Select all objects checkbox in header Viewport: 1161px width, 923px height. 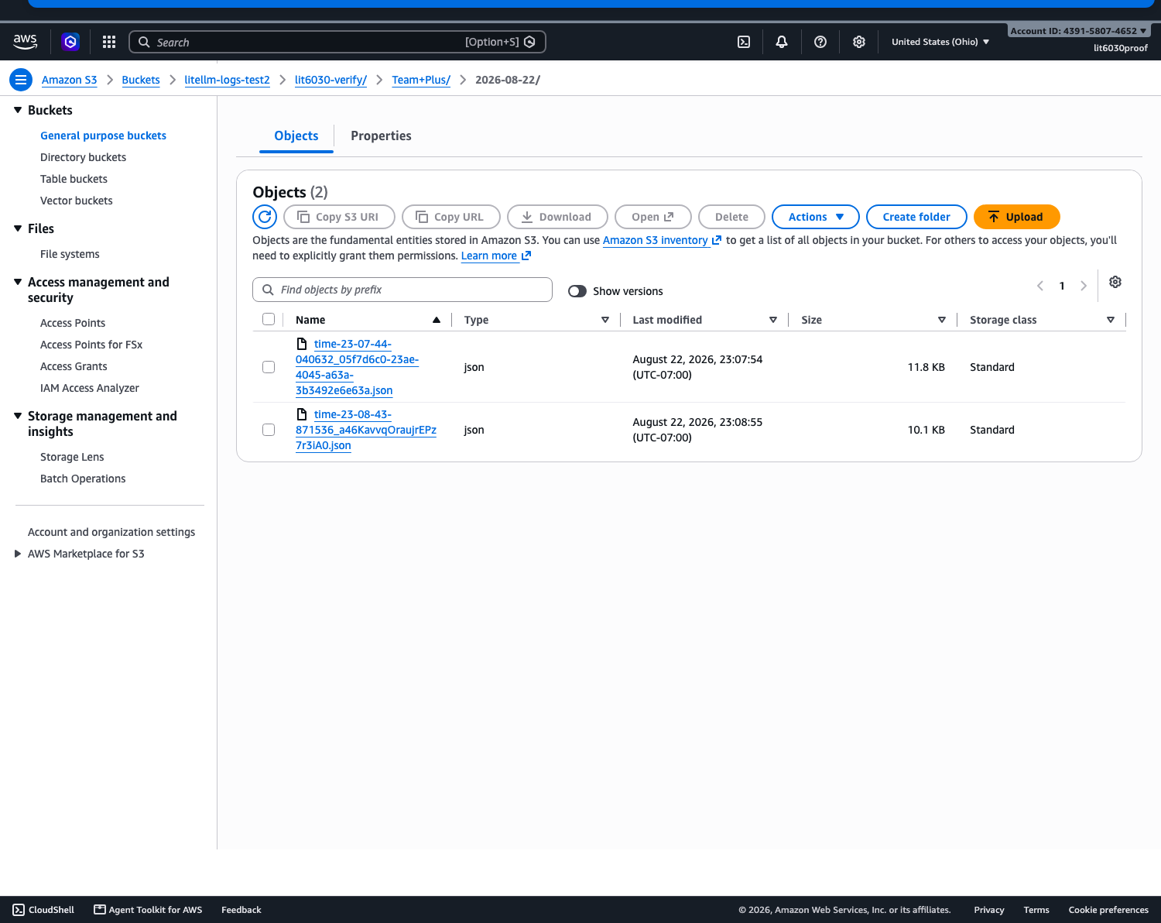pyautogui.click(x=269, y=319)
